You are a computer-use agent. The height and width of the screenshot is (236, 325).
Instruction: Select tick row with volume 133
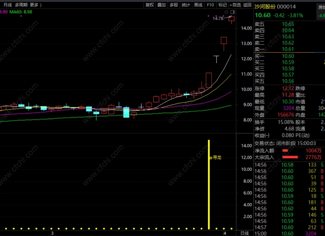coord(289,165)
